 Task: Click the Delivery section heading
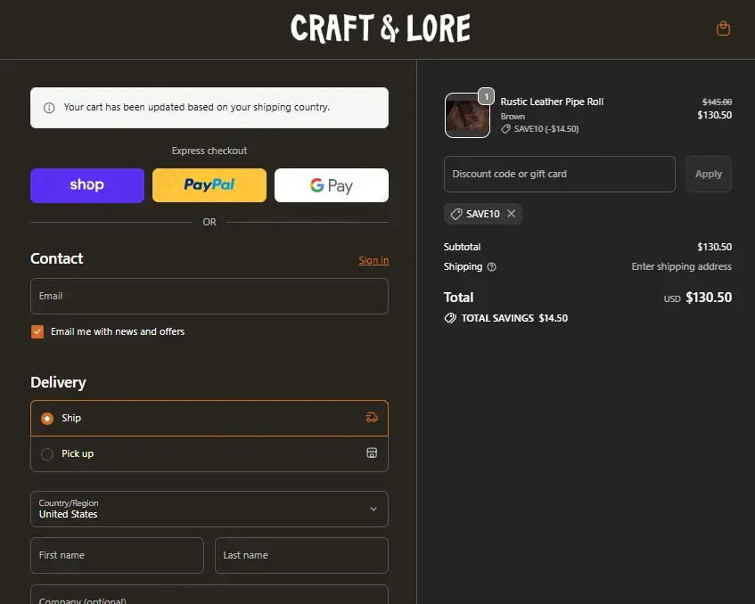pos(58,382)
